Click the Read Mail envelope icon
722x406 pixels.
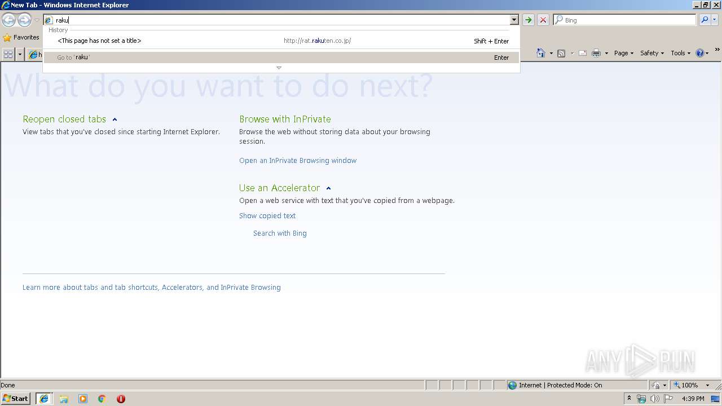point(583,53)
